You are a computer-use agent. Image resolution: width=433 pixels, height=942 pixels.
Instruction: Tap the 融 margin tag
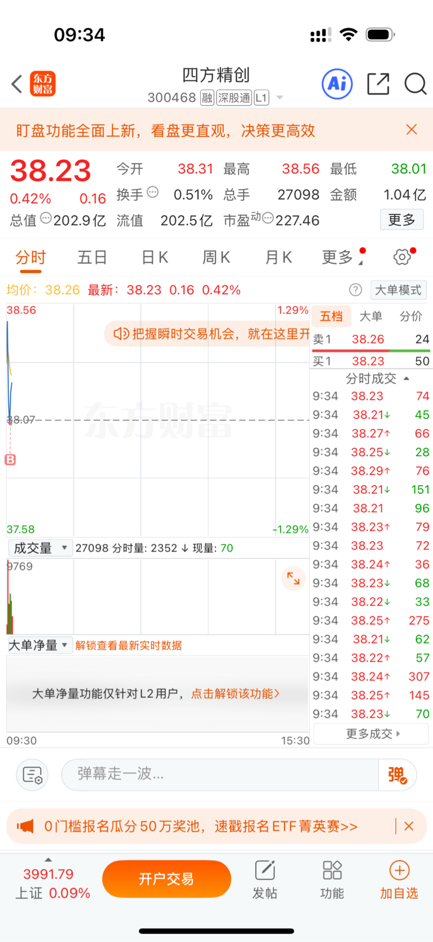(x=207, y=98)
